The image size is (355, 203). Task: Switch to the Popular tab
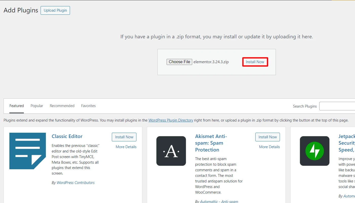pos(37,106)
